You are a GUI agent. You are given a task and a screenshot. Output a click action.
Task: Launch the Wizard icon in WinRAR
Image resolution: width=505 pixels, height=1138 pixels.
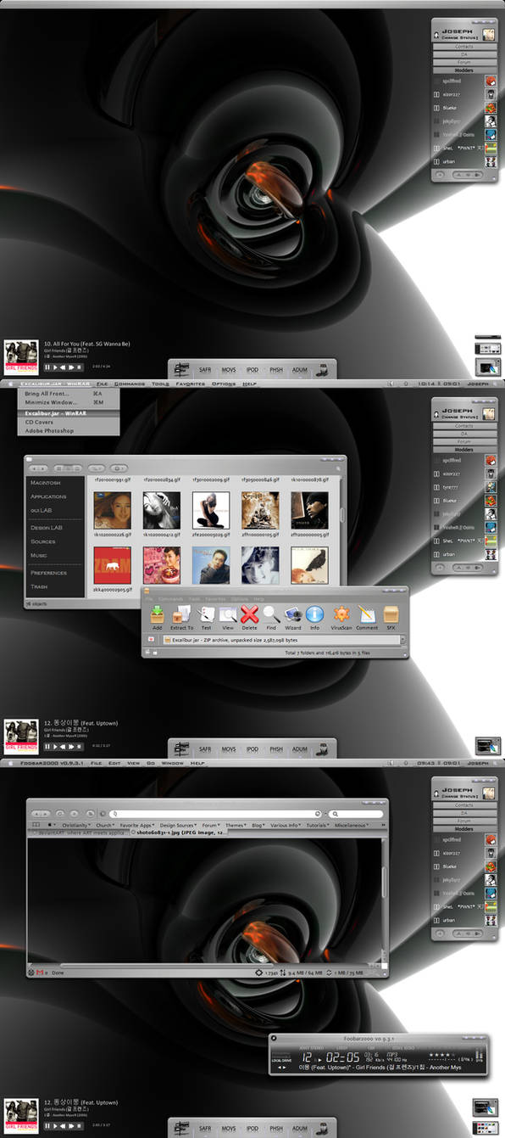coord(293,615)
